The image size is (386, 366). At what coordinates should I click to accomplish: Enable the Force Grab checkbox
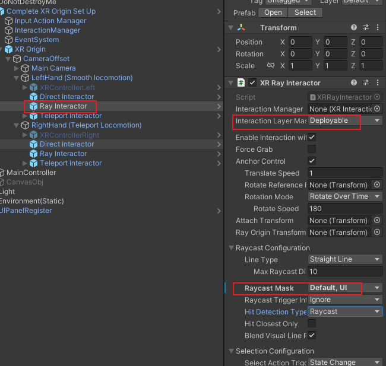pyautogui.click(x=312, y=149)
